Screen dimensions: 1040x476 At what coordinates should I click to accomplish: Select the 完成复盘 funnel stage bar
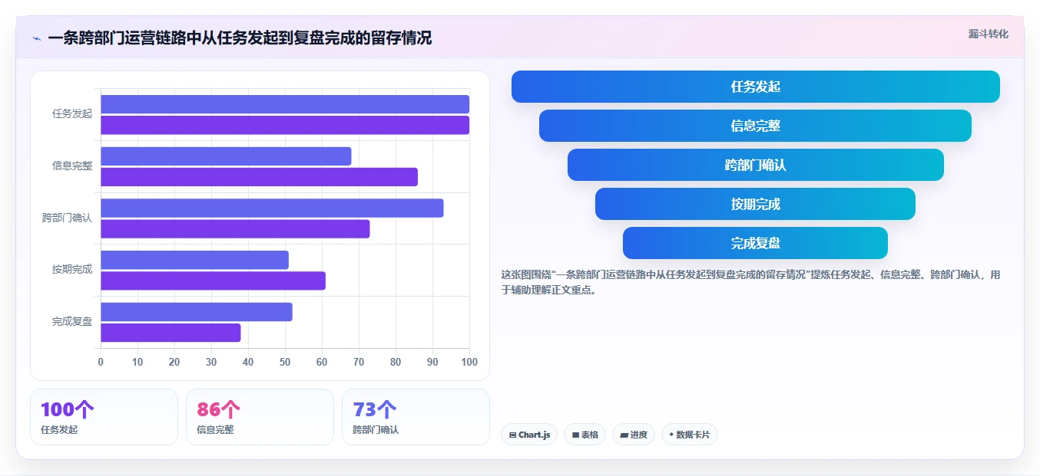pos(756,243)
